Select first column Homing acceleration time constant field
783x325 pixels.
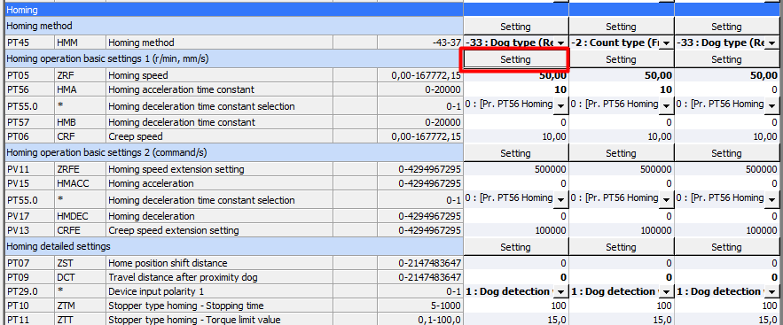[x=515, y=89]
